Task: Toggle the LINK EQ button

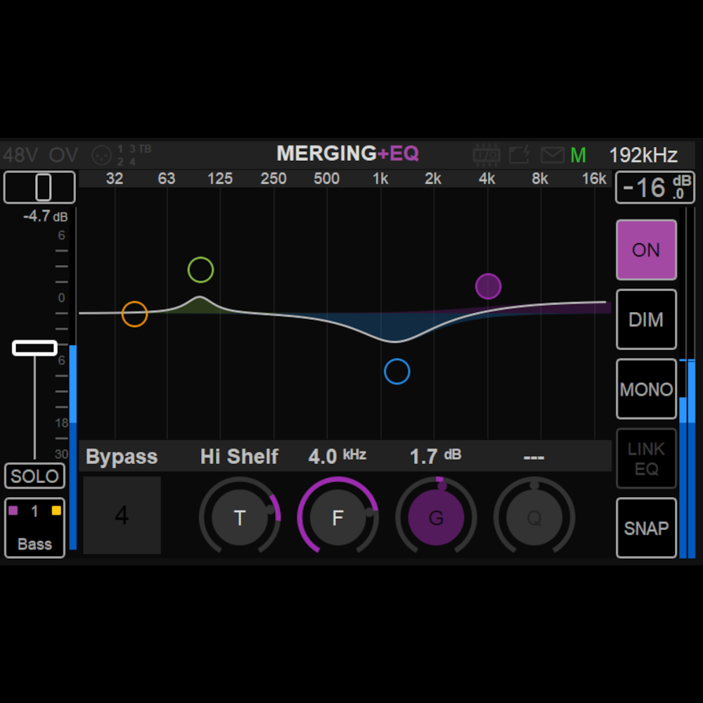Action: (x=646, y=458)
